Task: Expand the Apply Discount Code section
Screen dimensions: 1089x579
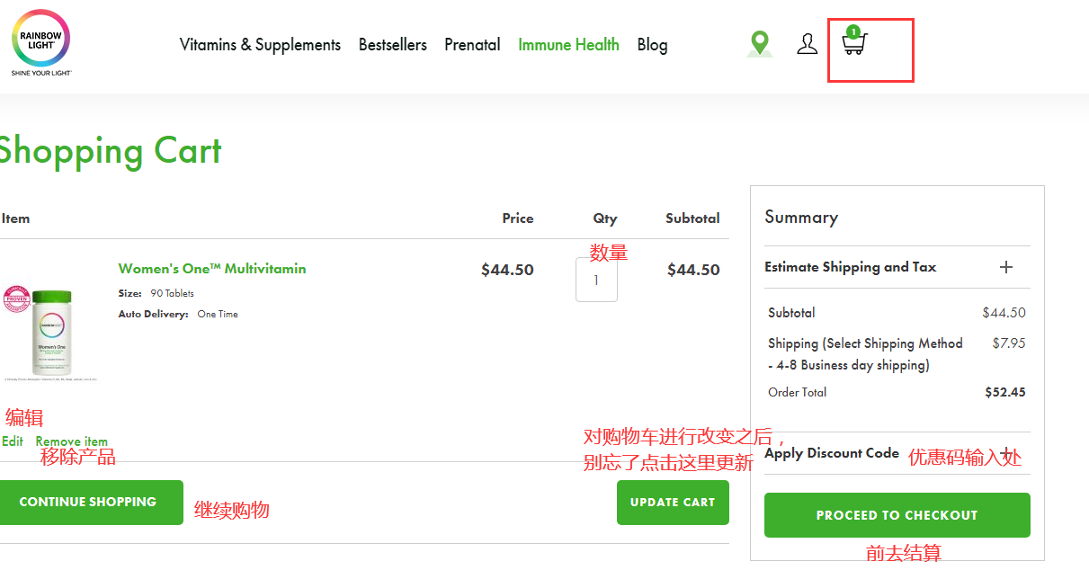Action: pyautogui.click(x=1006, y=453)
